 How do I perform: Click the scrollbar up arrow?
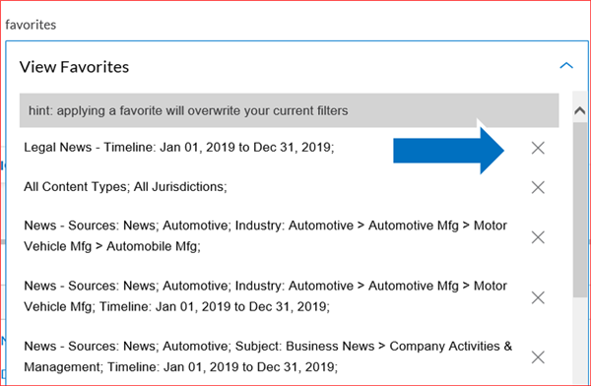pos(580,111)
